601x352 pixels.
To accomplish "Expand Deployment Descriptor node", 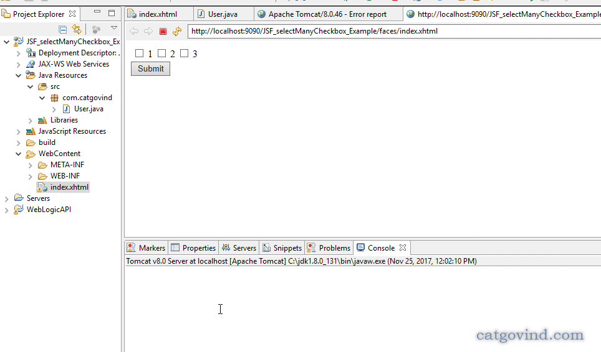I will click(x=19, y=53).
